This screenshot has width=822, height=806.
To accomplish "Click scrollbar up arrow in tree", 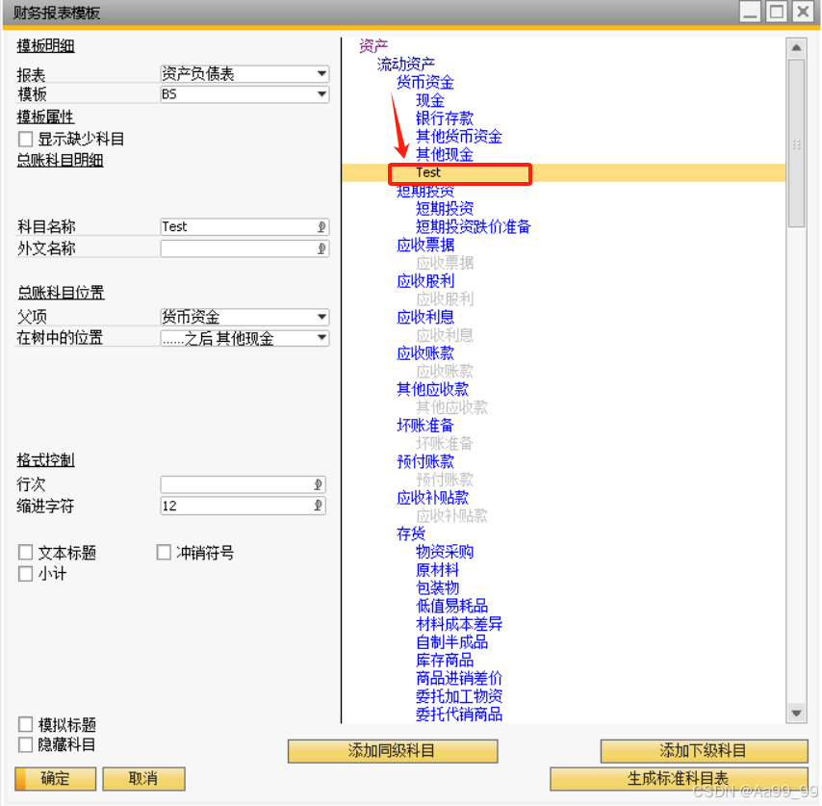I will 796,48.
